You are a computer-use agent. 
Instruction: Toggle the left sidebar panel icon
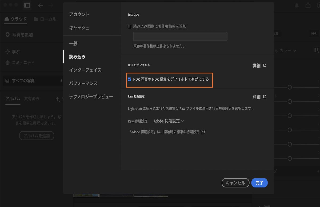tap(27, 5)
